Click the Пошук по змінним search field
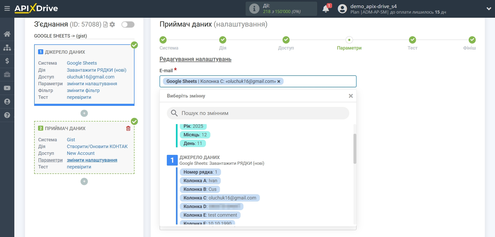495x237 pixels. [x=258, y=113]
